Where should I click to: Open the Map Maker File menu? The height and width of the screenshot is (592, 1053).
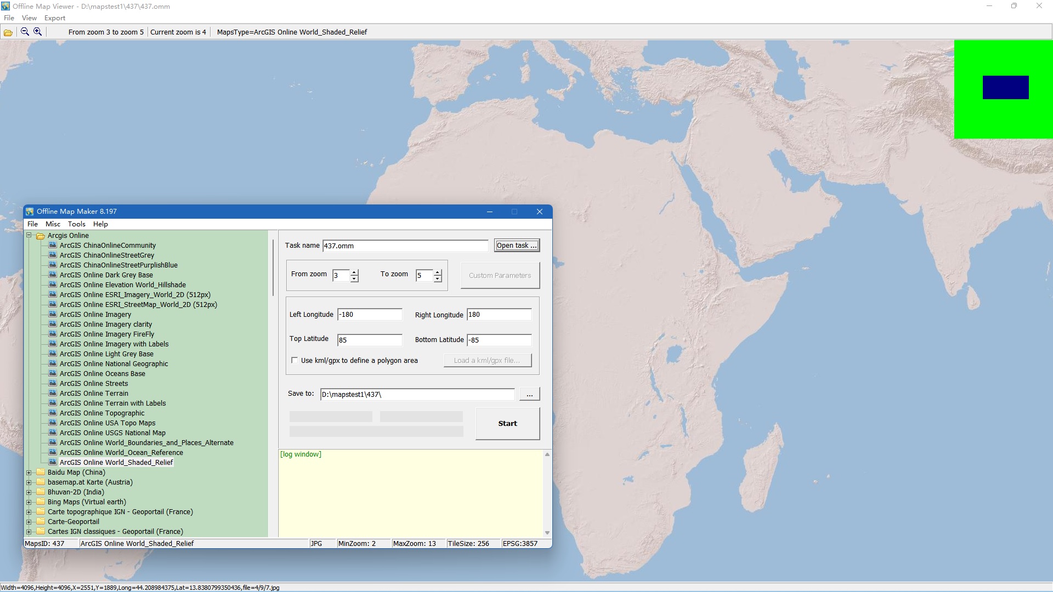click(33, 224)
